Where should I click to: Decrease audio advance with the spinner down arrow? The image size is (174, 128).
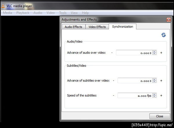click(154, 54)
